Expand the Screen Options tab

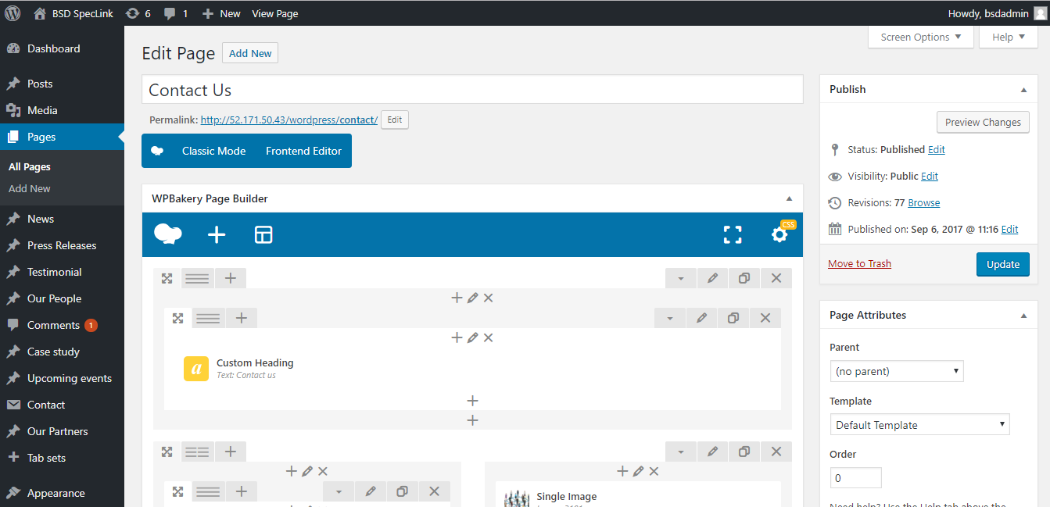[x=920, y=37]
